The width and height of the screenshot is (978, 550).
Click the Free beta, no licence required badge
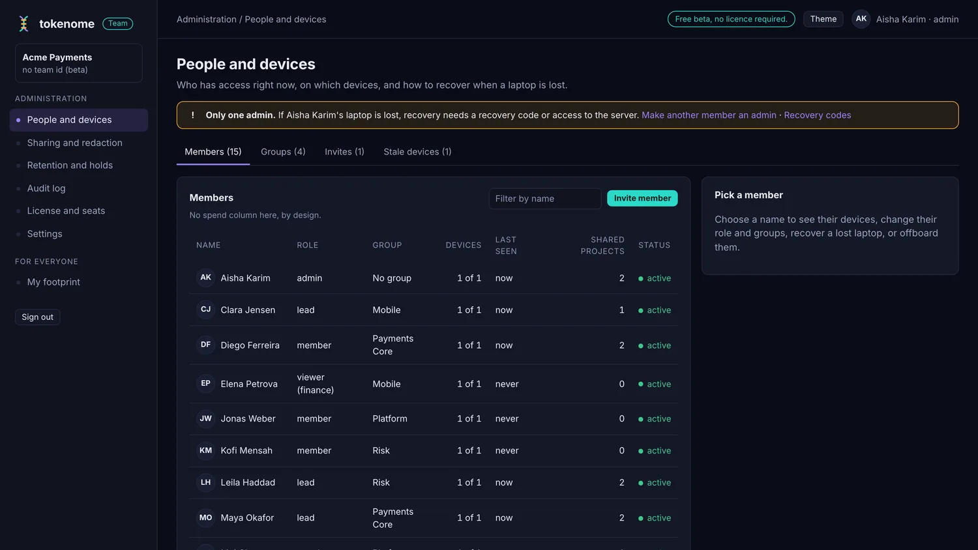click(x=732, y=19)
